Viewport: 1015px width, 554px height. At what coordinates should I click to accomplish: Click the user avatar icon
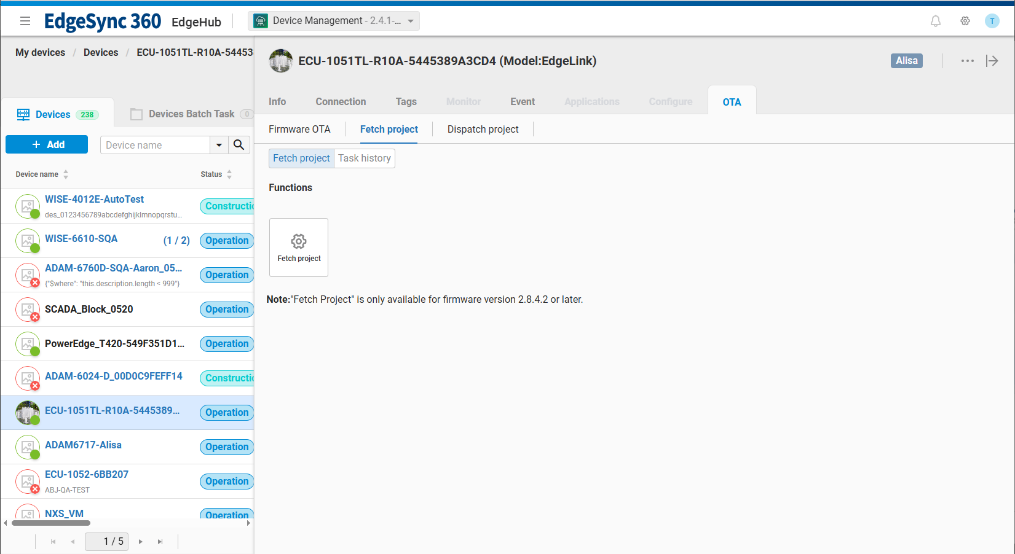tap(992, 21)
